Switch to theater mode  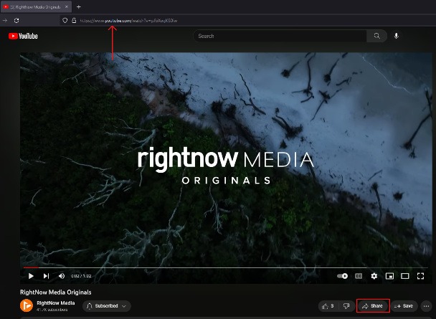coord(405,276)
